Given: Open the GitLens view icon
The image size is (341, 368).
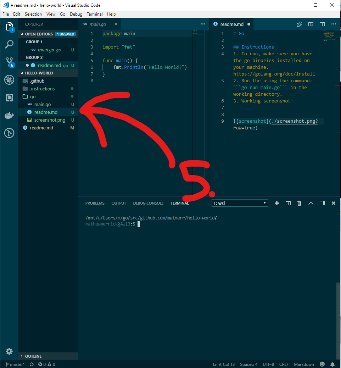Looking at the screenshot, I should (x=9, y=133).
